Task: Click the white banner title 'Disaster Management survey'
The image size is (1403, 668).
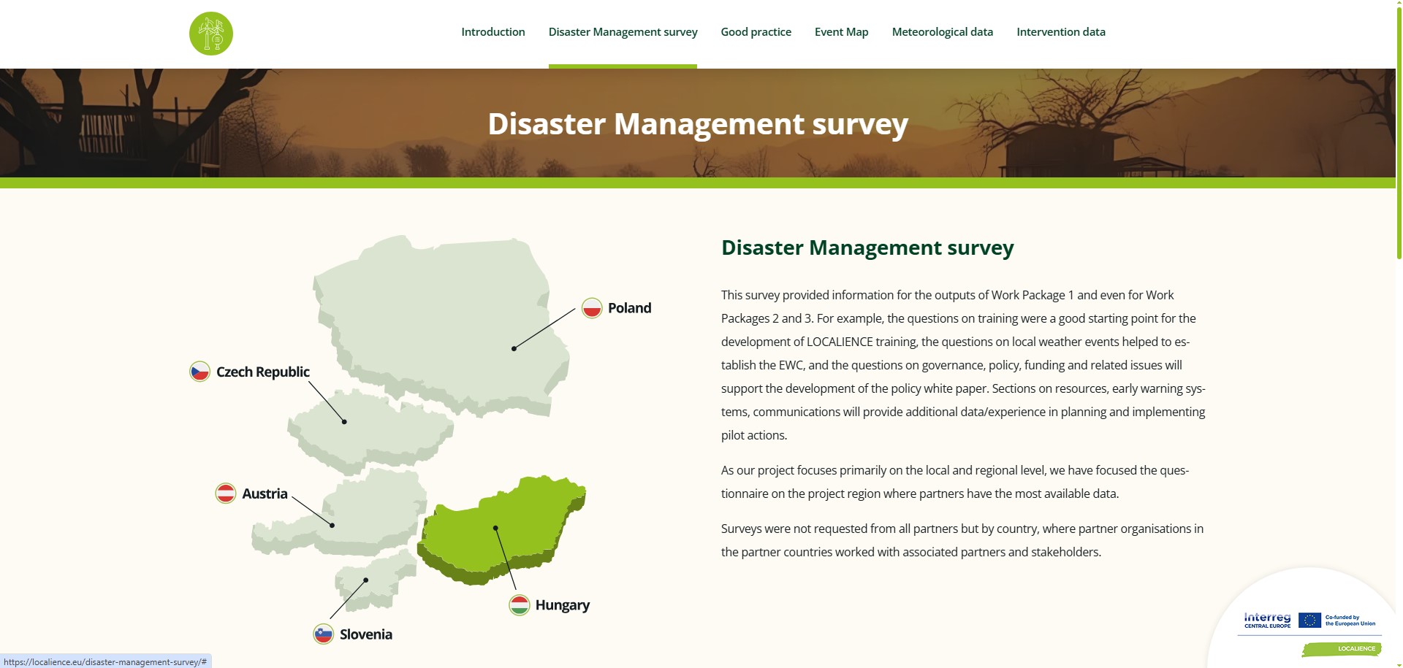Action: 698,124
